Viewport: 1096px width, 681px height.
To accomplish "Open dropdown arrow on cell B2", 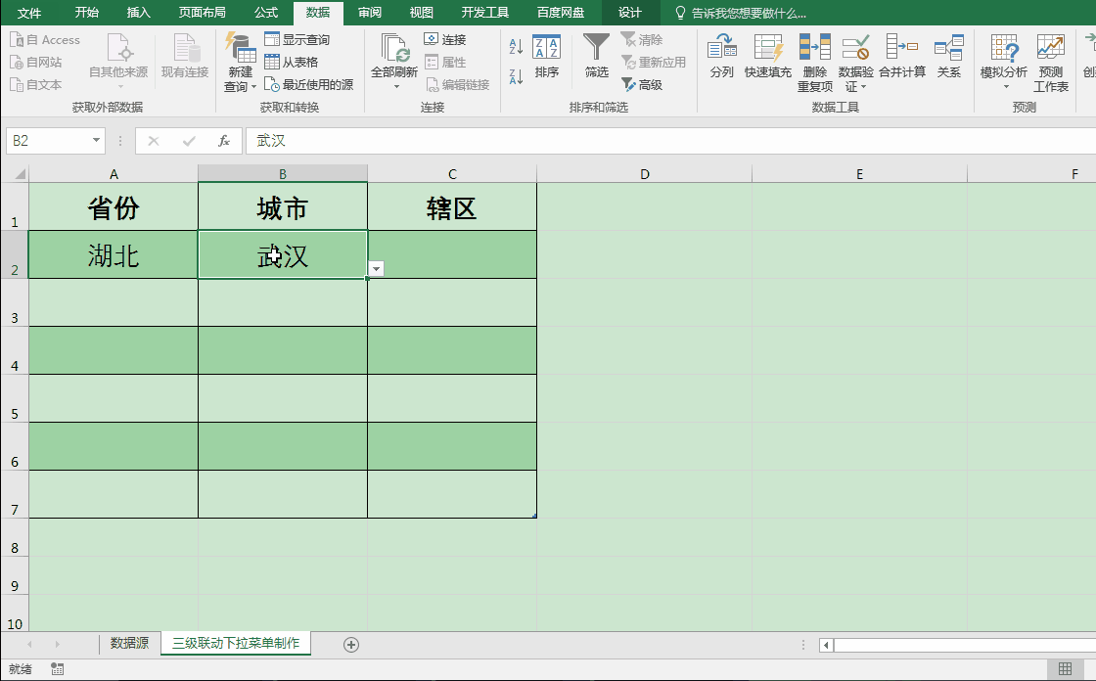I will pyautogui.click(x=376, y=269).
